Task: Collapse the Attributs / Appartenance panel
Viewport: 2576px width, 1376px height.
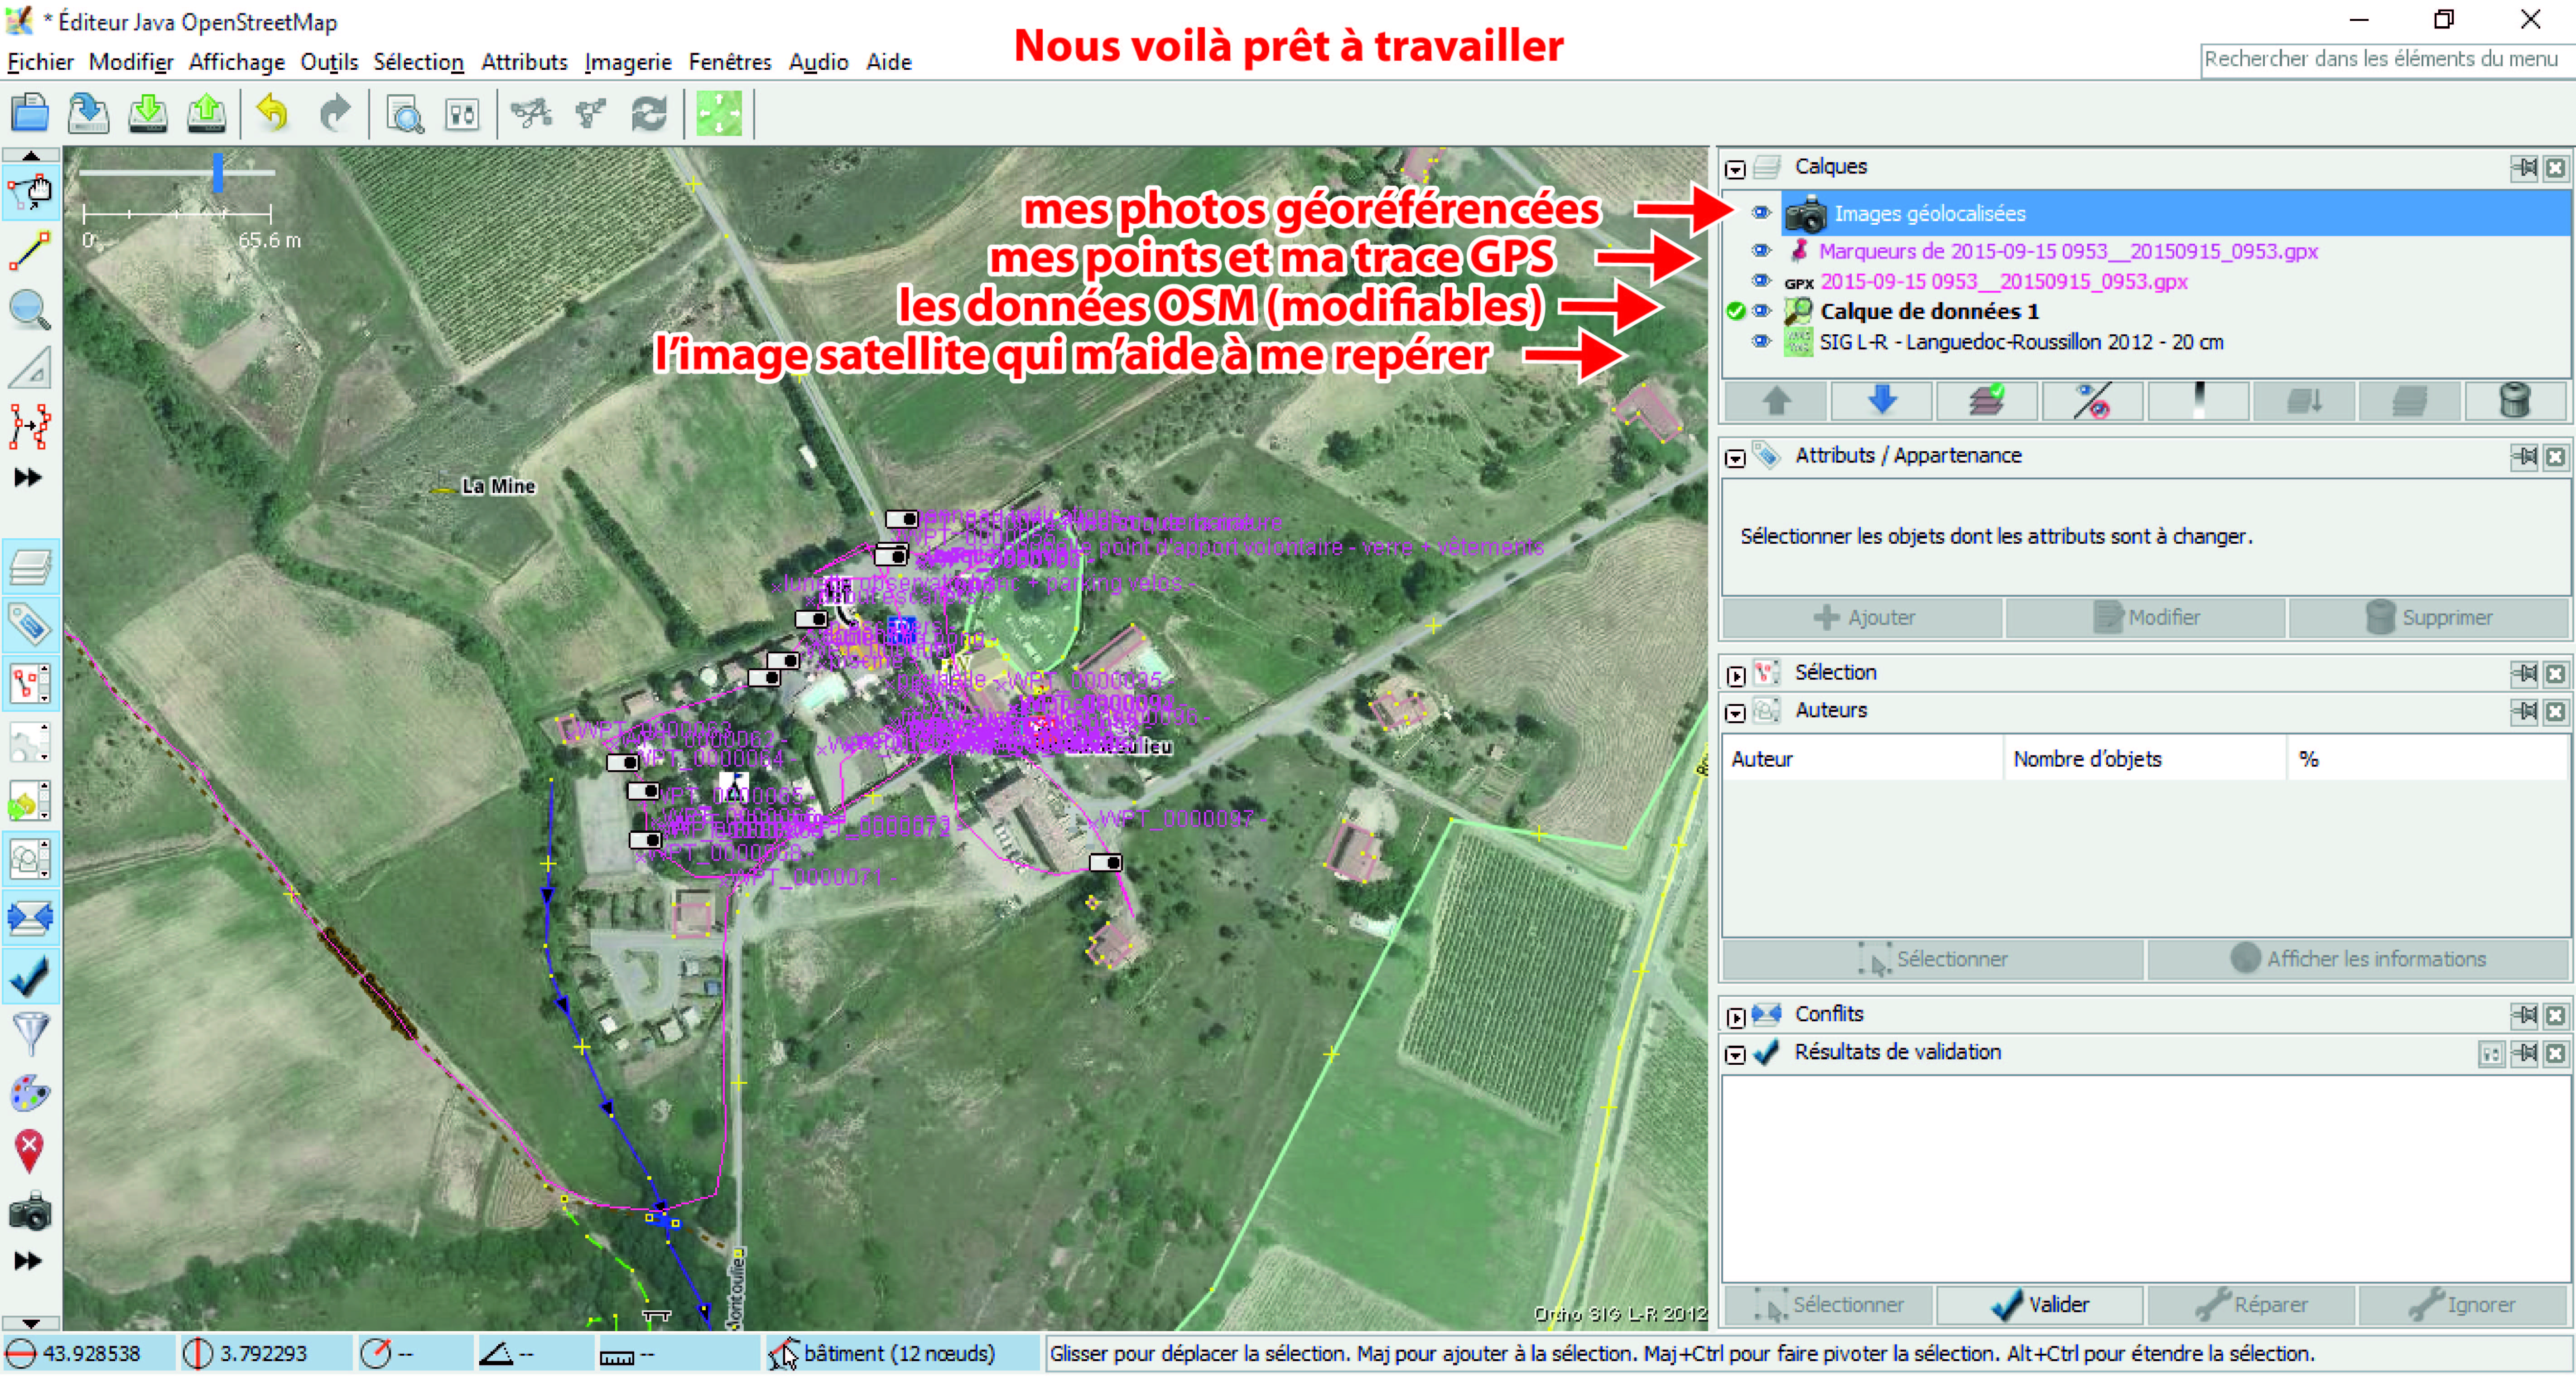Action: (x=1736, y=459)
